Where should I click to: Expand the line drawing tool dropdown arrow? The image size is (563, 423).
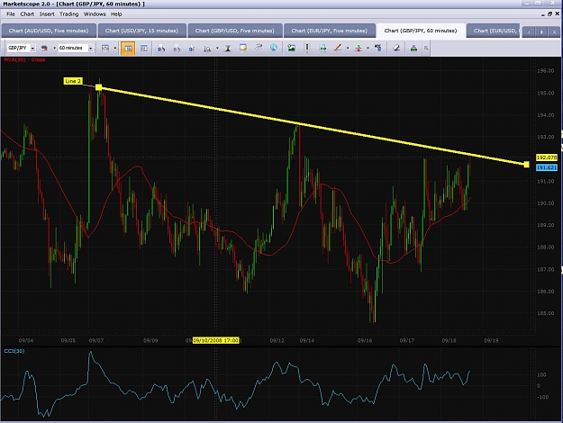[x=348, y=48]
